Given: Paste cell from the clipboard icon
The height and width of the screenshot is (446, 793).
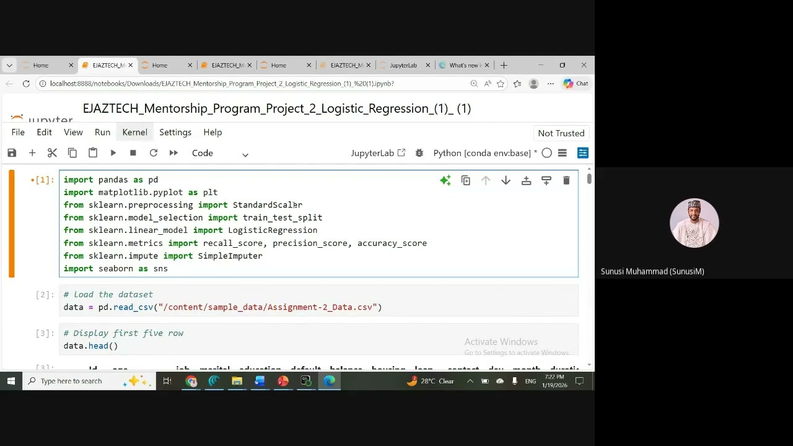Looking at the screenshot, I should pos(93,153).
